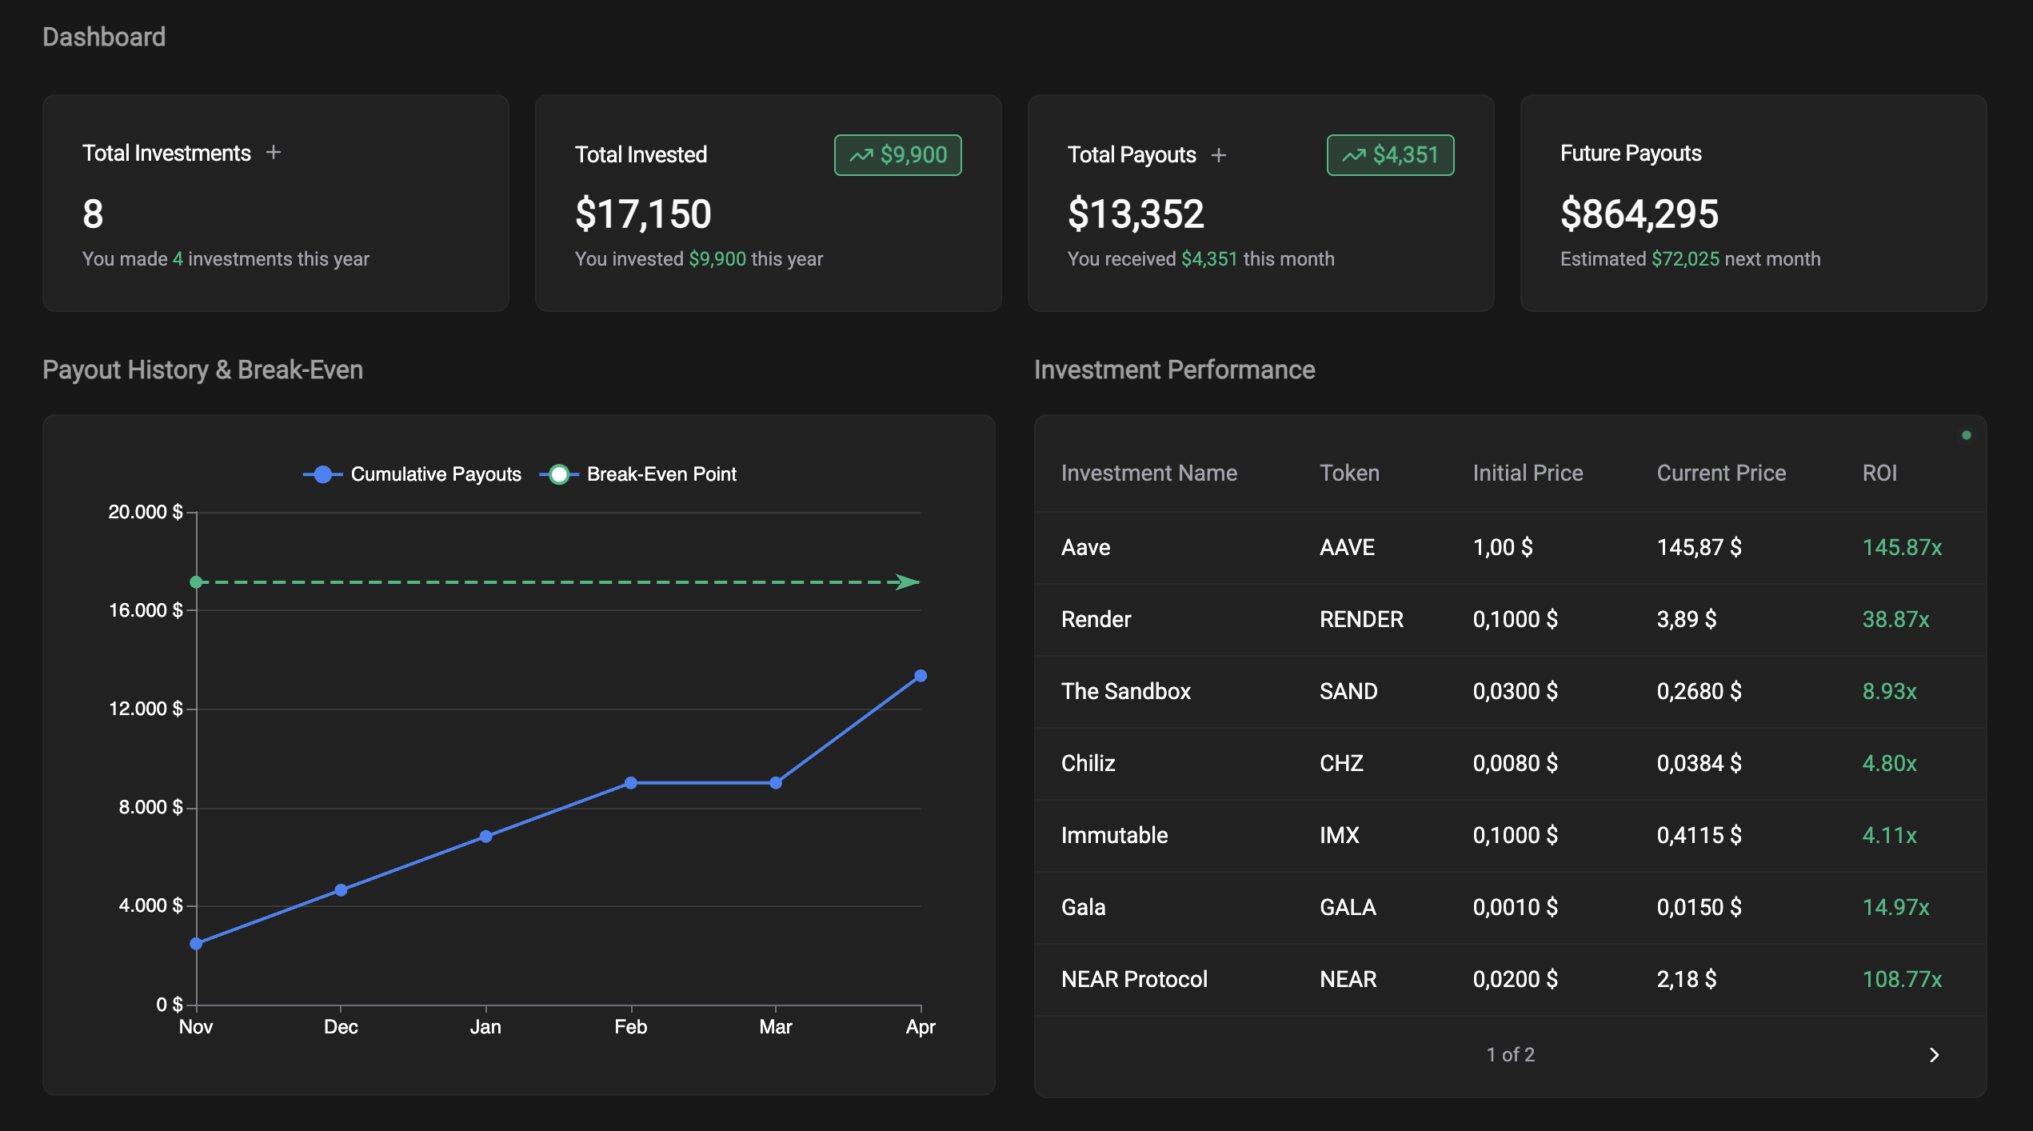
Task: Click the trend arrow icon on the $4,351 badge
Action: [1354, 155]
